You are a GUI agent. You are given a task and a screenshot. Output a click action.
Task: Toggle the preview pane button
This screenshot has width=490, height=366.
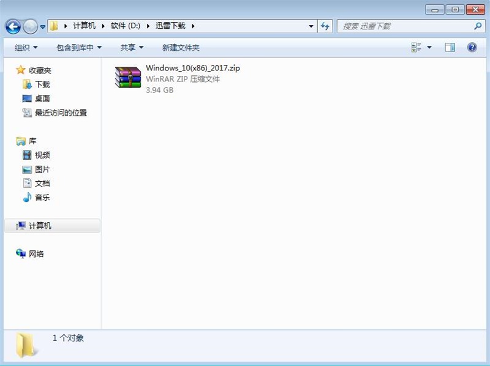point(450,48)
